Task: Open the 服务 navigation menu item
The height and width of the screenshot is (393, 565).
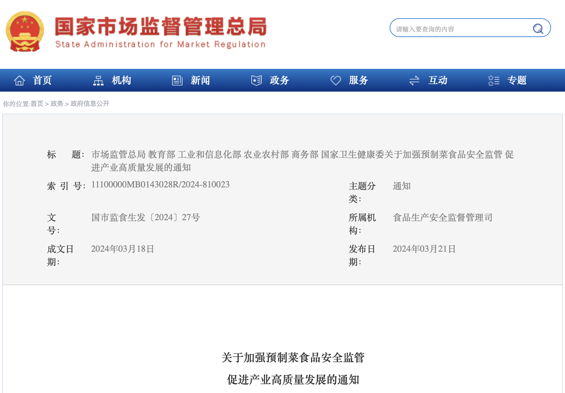Action: 359,80
